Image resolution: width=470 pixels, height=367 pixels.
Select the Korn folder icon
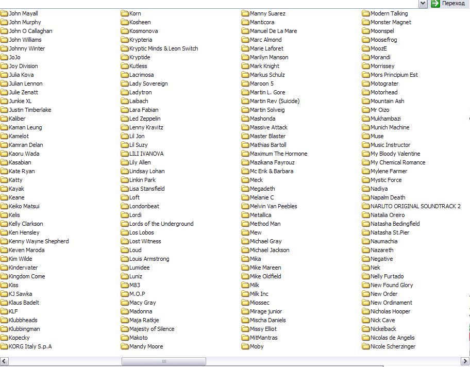[125, 13]
